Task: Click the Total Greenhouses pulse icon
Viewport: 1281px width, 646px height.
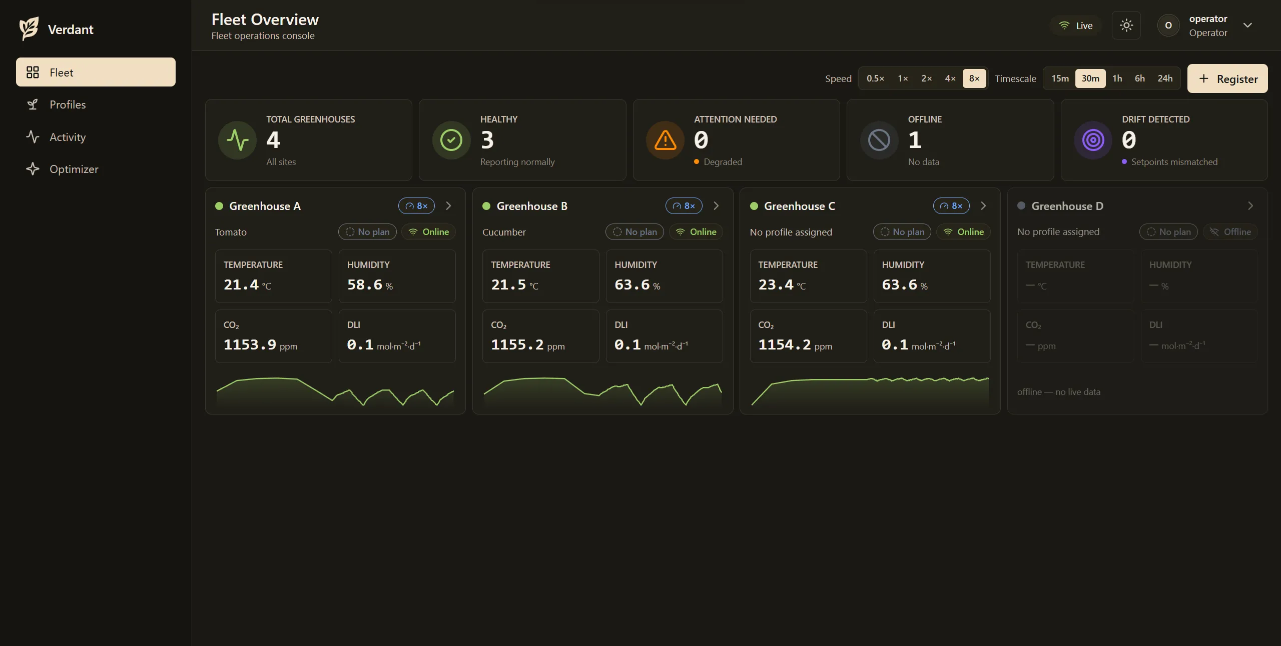Action: pyautogui.click(x=237, y=140)
